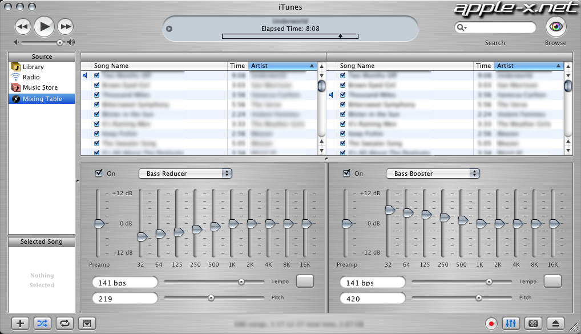Uncheck the now-playing song in right list
The height and width of the screenshot is (334, 581).
tap(343, 95)
